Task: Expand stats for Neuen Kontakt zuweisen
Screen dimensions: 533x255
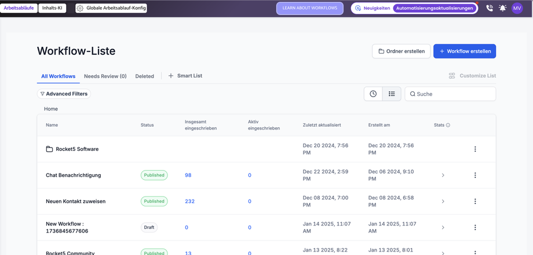Action: 443,201
